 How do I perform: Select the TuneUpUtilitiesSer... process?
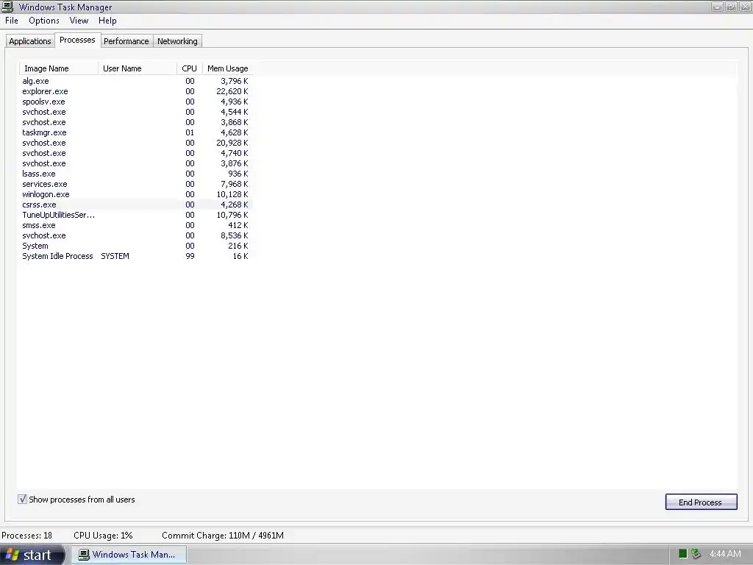(x=136, y=215)
